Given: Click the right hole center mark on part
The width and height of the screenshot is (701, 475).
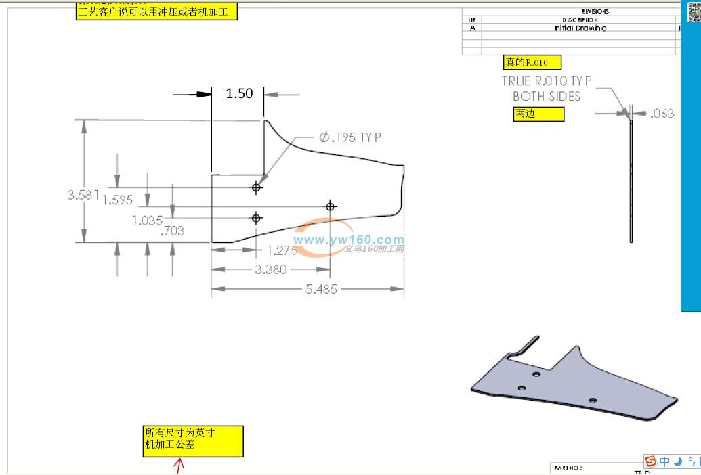Looking at the screenshot, I should [331, 206].
